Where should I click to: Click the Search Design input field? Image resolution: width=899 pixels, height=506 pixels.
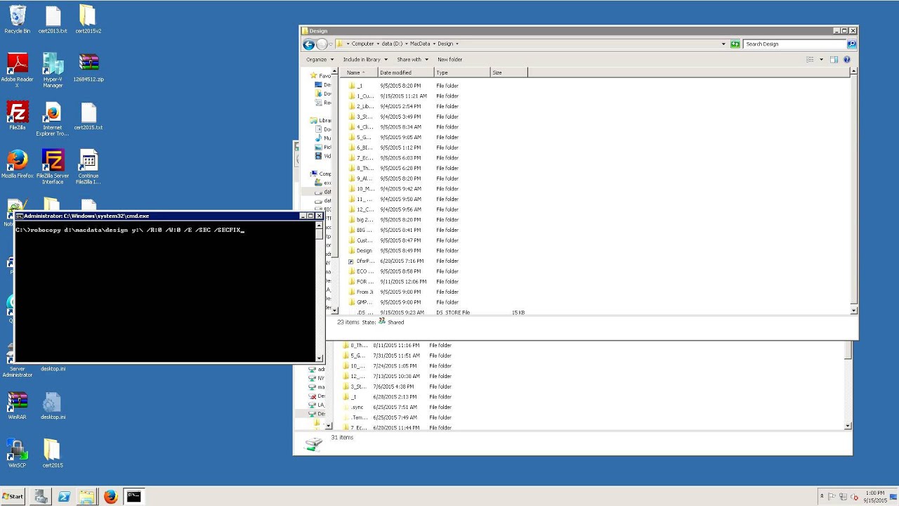pyautogui.click(x=795, y=44)
